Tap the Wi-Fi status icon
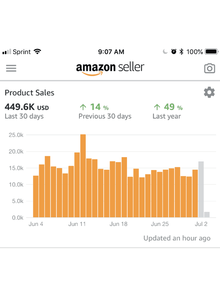The image size is (220, 295). click(37, 52)
